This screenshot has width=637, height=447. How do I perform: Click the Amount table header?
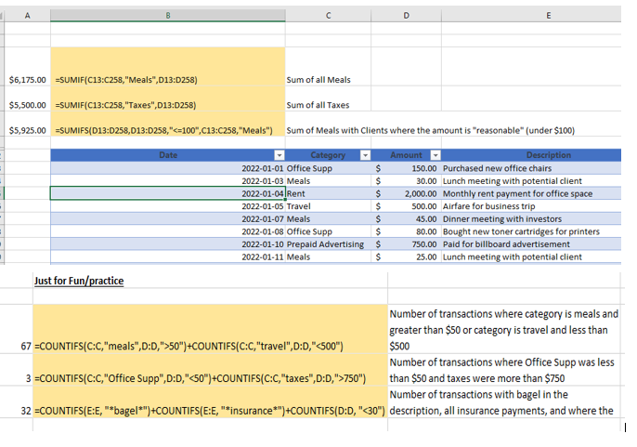point(407,155)
